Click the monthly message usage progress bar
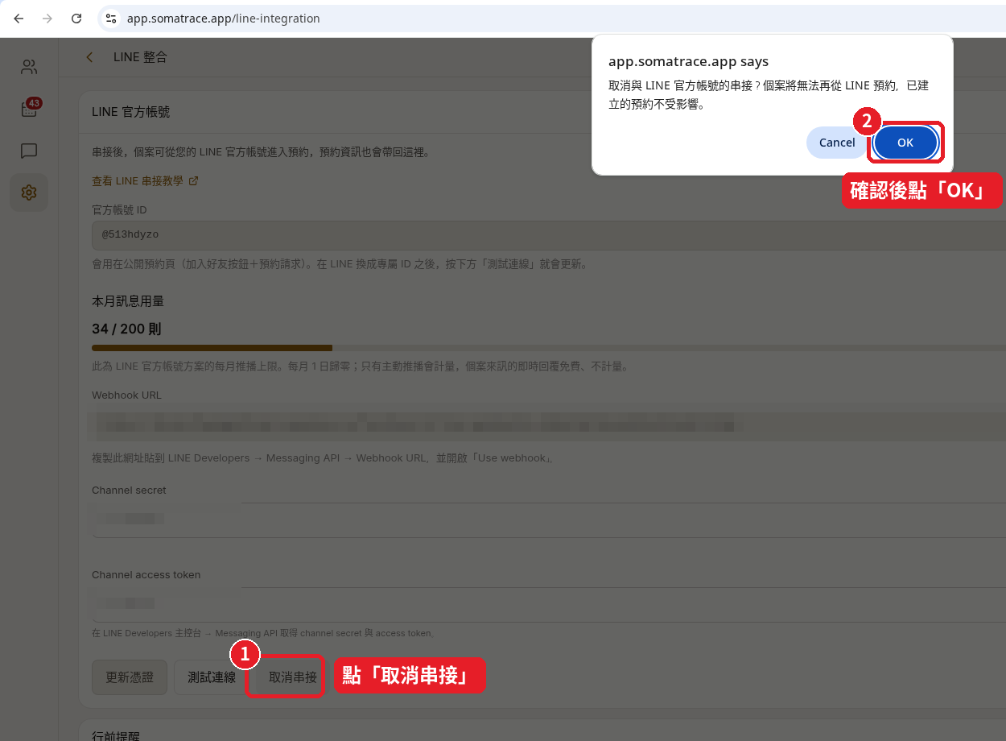Screen dimensions: 1006x741 pos(549,348)
